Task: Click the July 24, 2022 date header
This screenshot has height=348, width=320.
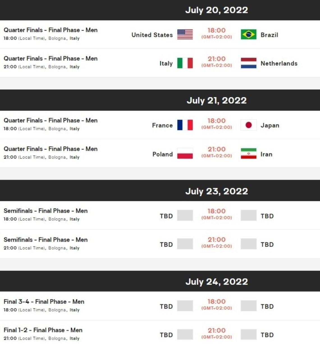Action: click(216, 282)
